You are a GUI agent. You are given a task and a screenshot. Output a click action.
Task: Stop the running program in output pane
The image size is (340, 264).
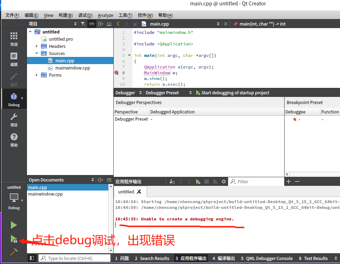click(207, 182)
